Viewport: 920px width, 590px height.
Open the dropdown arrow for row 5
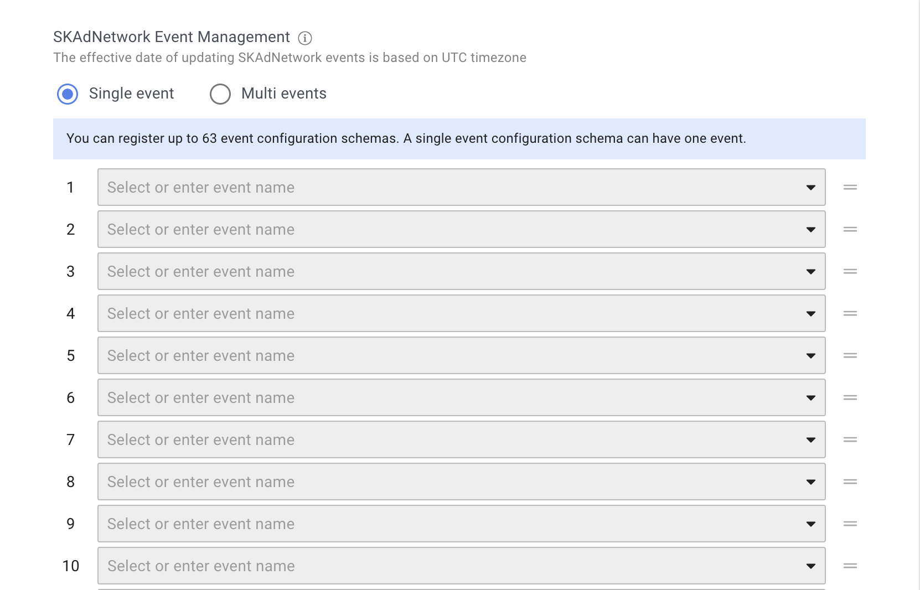pos(811,356)
